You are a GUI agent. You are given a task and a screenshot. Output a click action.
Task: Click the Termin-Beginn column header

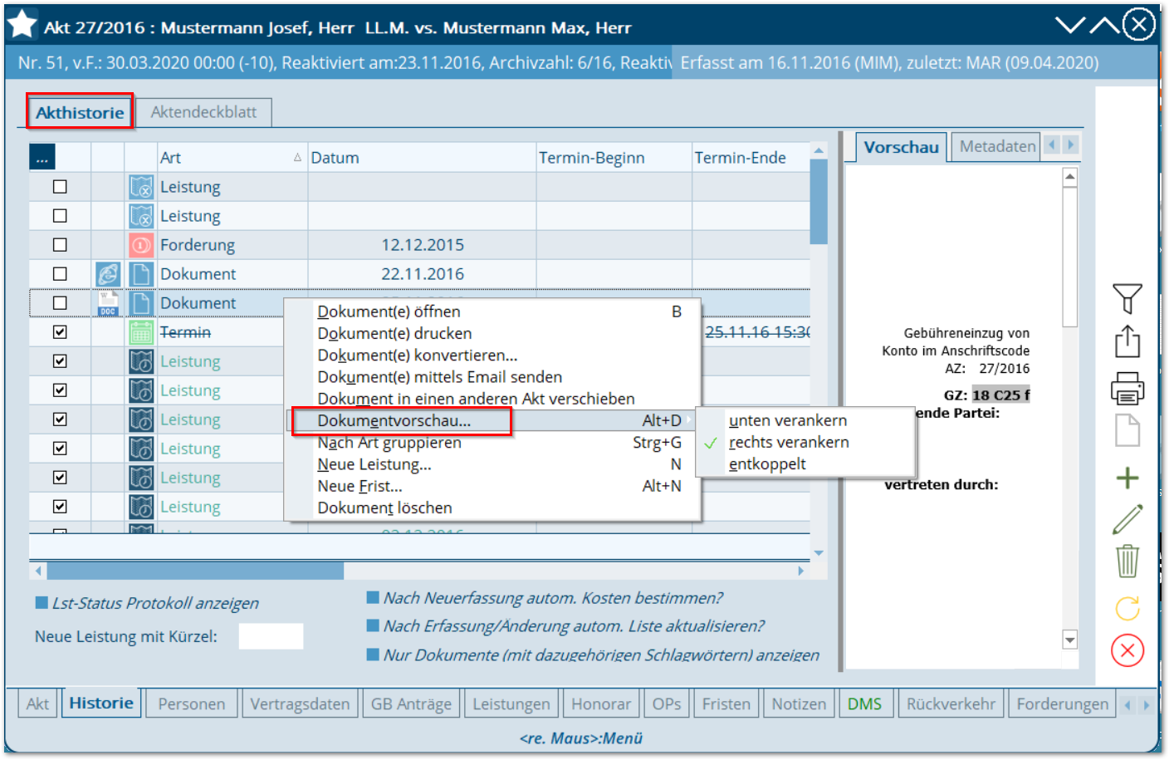(x=614, y=157)
